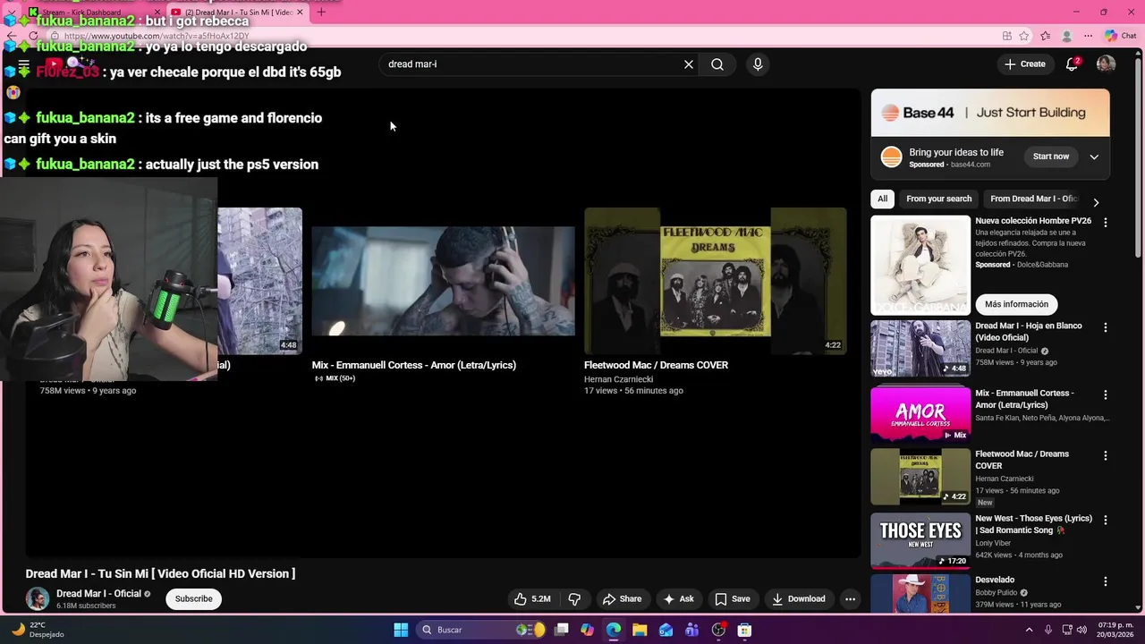Expand the Base44 ad chevron
The width and height of the screenshot is (1145, 644).
click(x=1094, y=157)
